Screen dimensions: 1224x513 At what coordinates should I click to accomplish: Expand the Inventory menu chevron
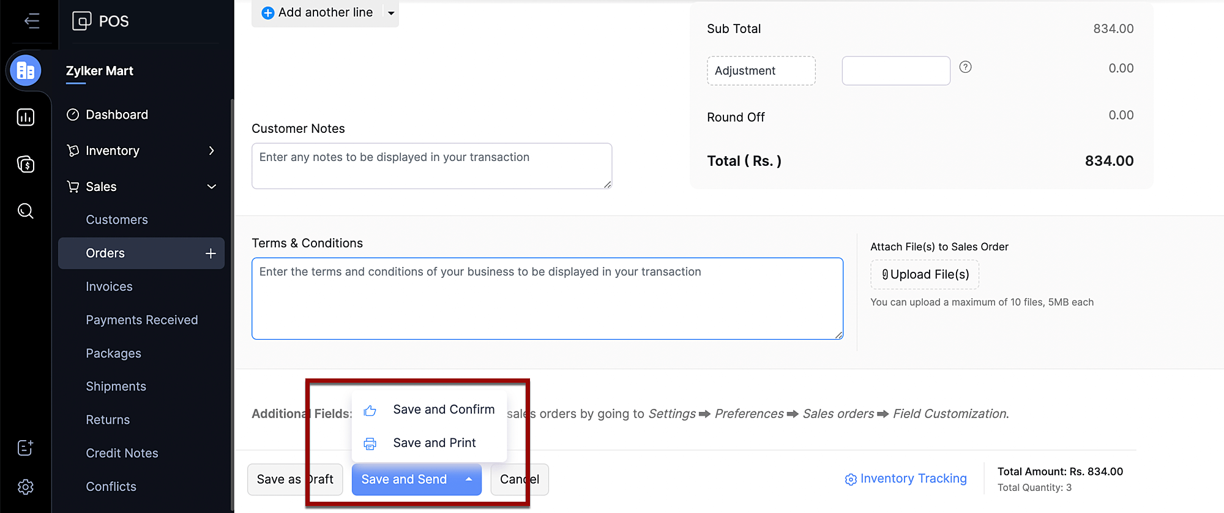(212, 151)
